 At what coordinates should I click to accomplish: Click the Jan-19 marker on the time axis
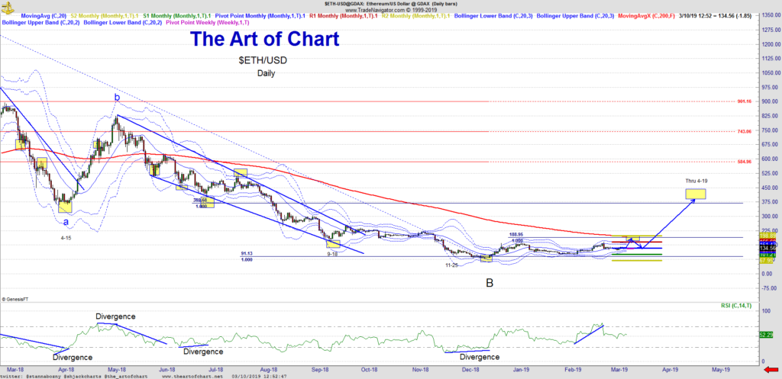[x=521, y=368]
